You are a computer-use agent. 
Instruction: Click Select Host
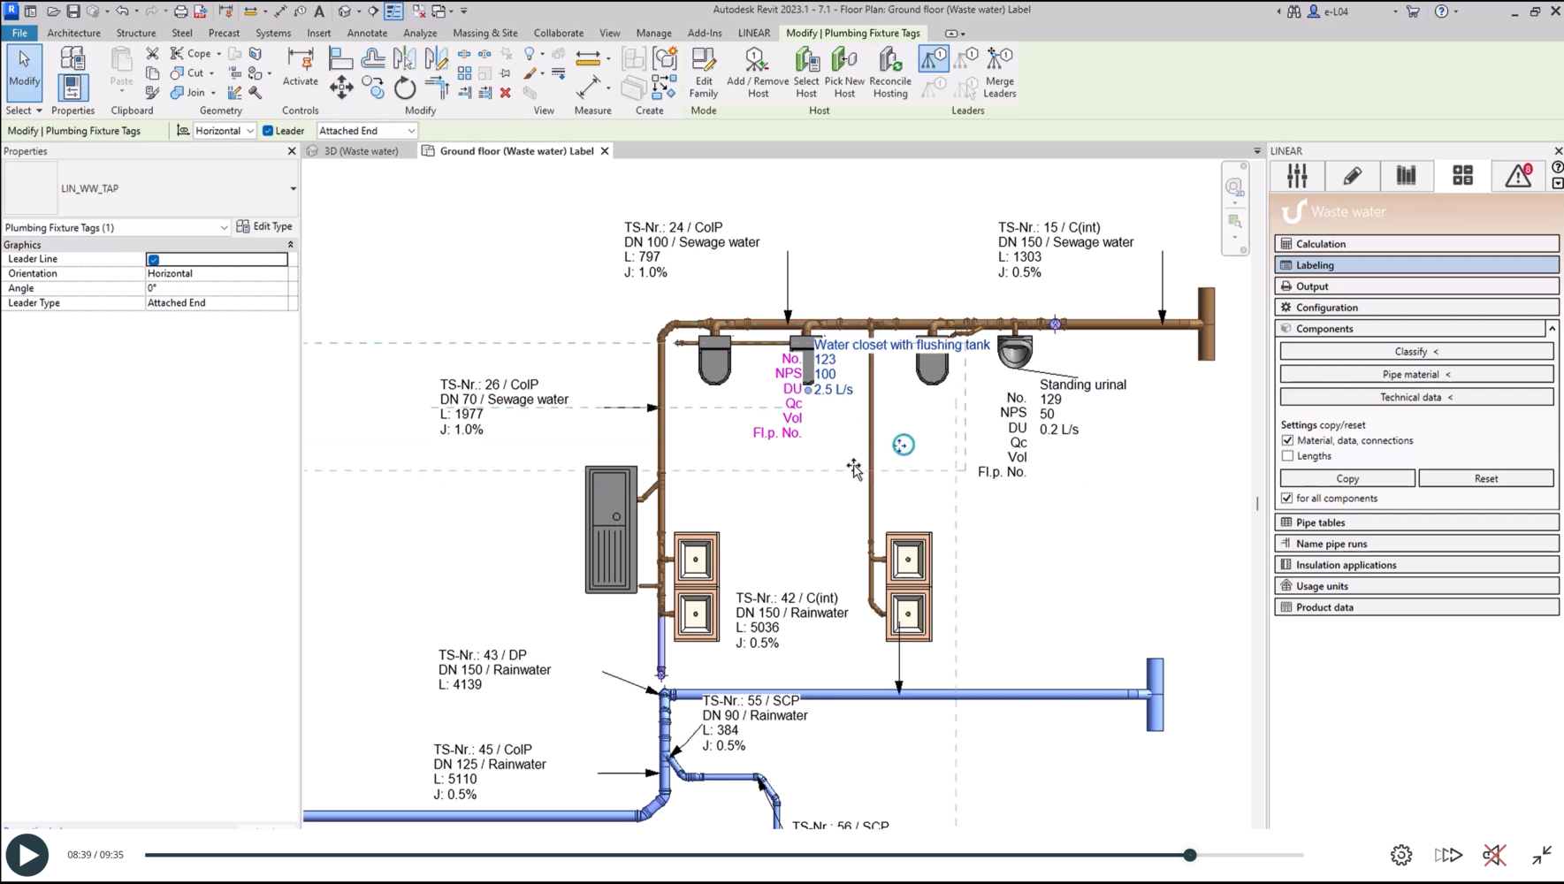tap(806, 72)
